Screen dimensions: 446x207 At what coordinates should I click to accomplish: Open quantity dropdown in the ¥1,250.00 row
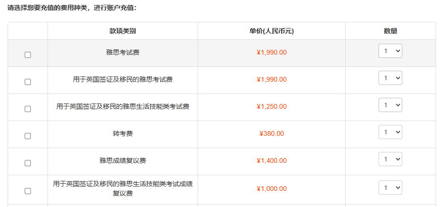point(390,105)
